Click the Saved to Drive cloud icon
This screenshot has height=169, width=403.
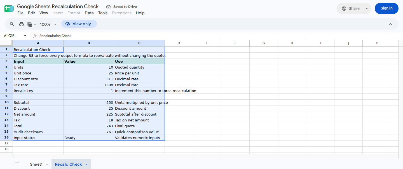click(109, 7)
